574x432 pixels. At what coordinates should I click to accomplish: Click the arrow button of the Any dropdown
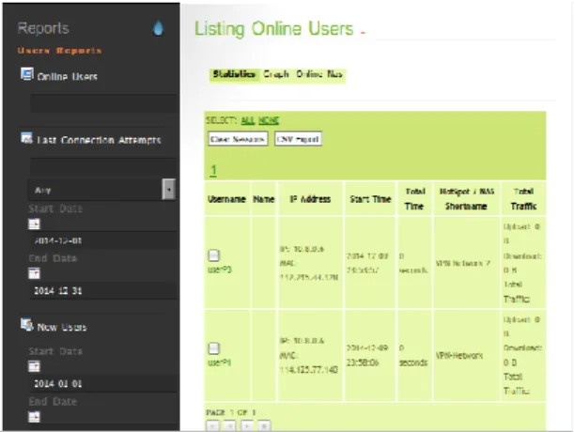pyautogui.click(x=168, y=190)
